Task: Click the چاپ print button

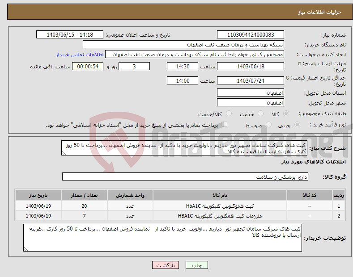Action: click(x=197, y=265)
